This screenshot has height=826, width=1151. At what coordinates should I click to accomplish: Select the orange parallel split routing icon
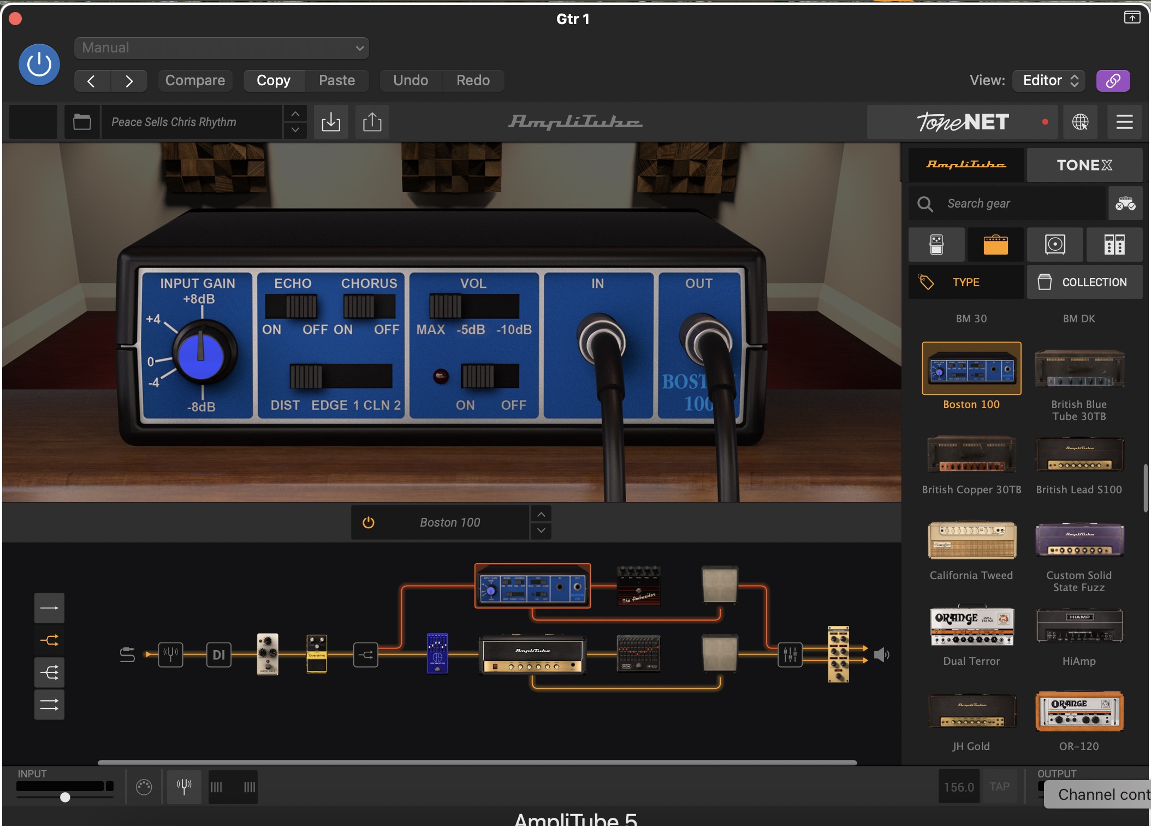pyautogui.click(x=49, y=640)
